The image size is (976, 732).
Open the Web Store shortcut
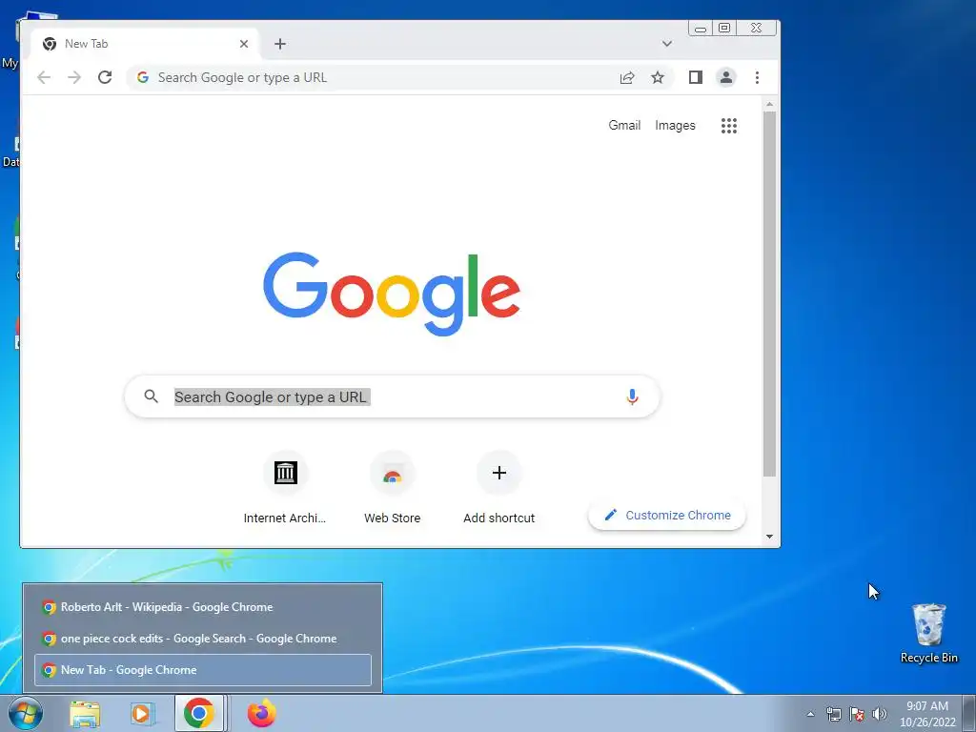click(x=392, y=487)
